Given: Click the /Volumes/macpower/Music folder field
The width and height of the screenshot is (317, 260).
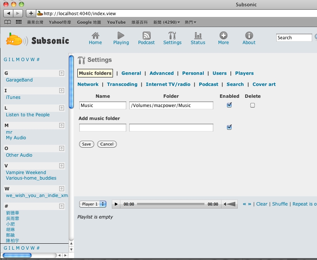Looking at the screenshot, I should (171, 105).
